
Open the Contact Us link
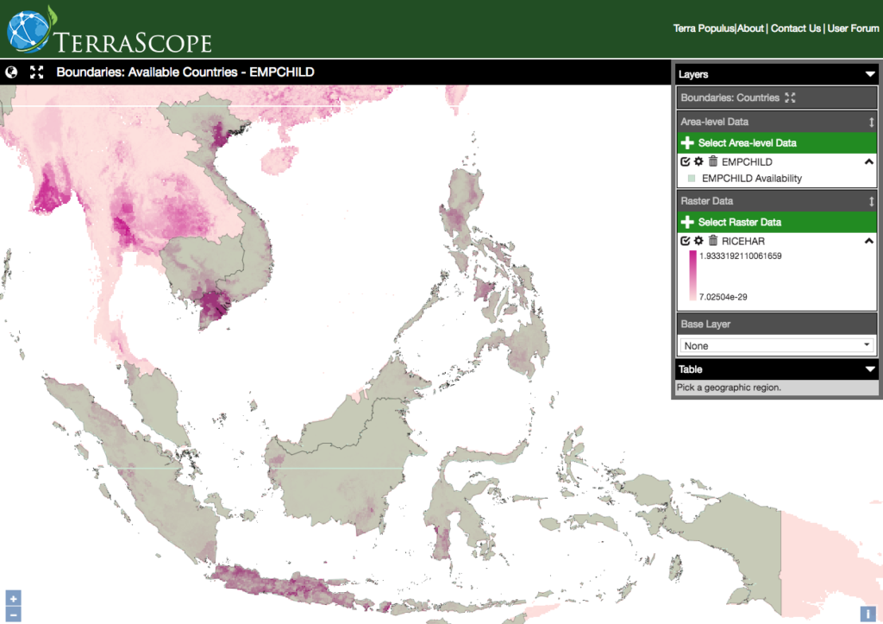pyautogui.click(x=795, y=28)
